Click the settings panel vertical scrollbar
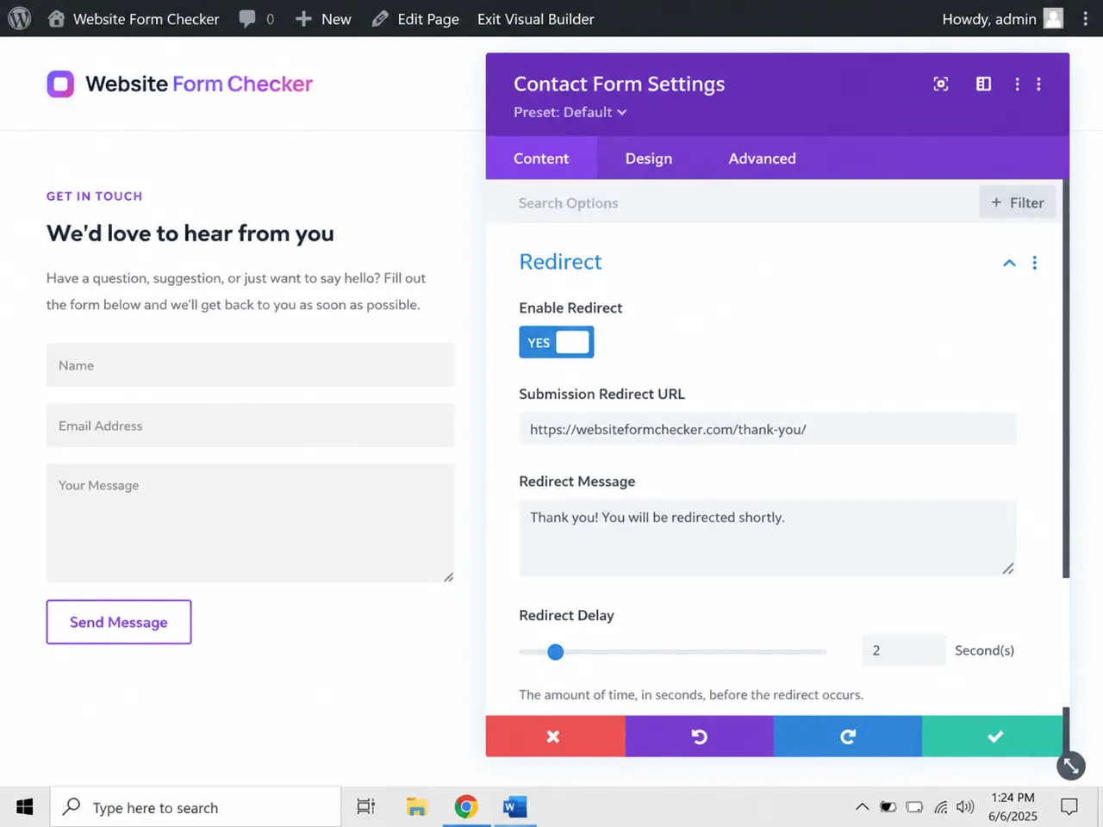Viewport: 1103px width, 827px height. [1066, 379]
